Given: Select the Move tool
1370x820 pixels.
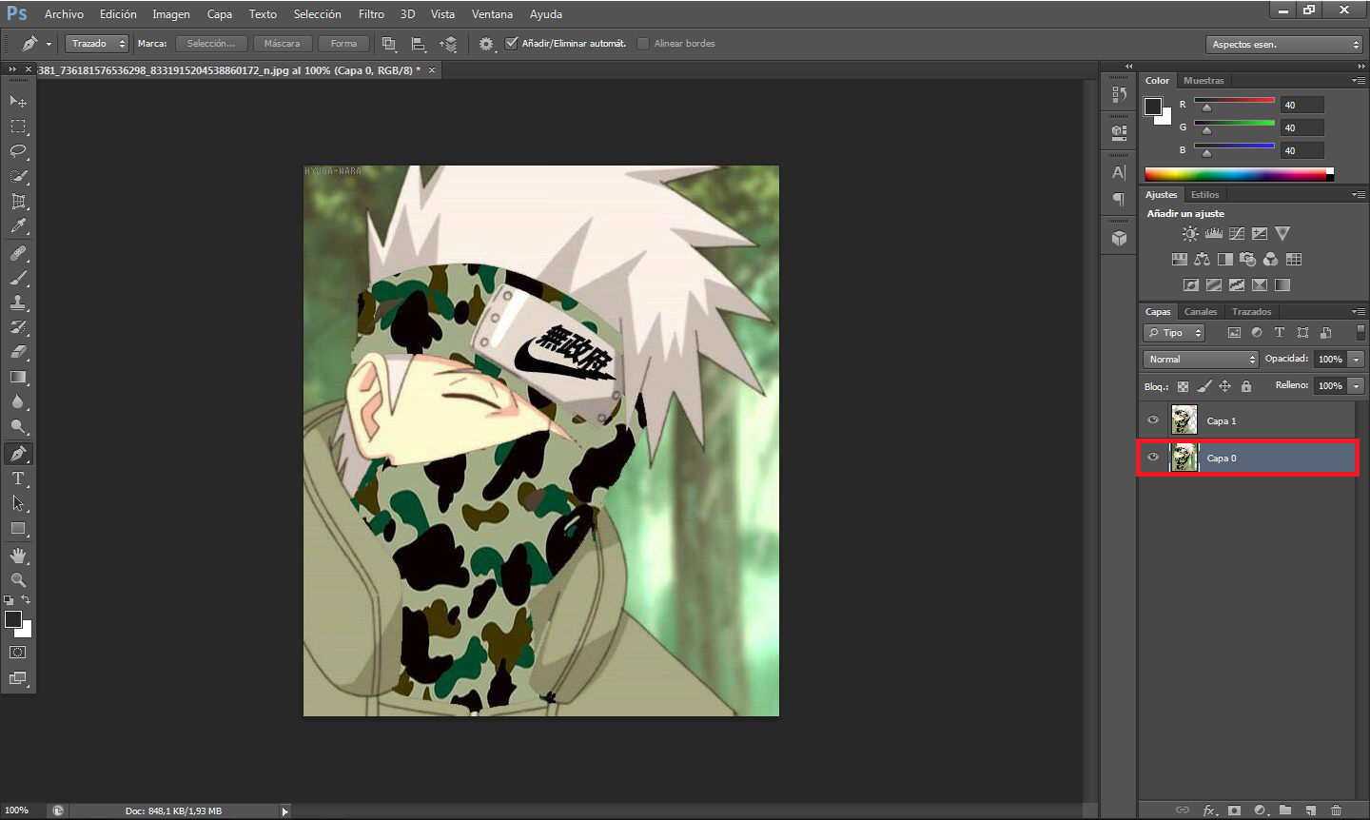Looking at the screenshot, I should click(x=18, y=101).
